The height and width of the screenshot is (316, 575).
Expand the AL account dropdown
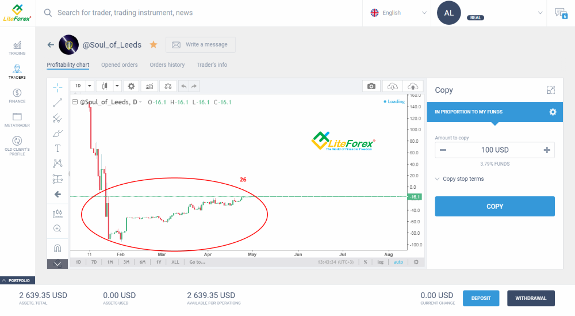[540, 13]
